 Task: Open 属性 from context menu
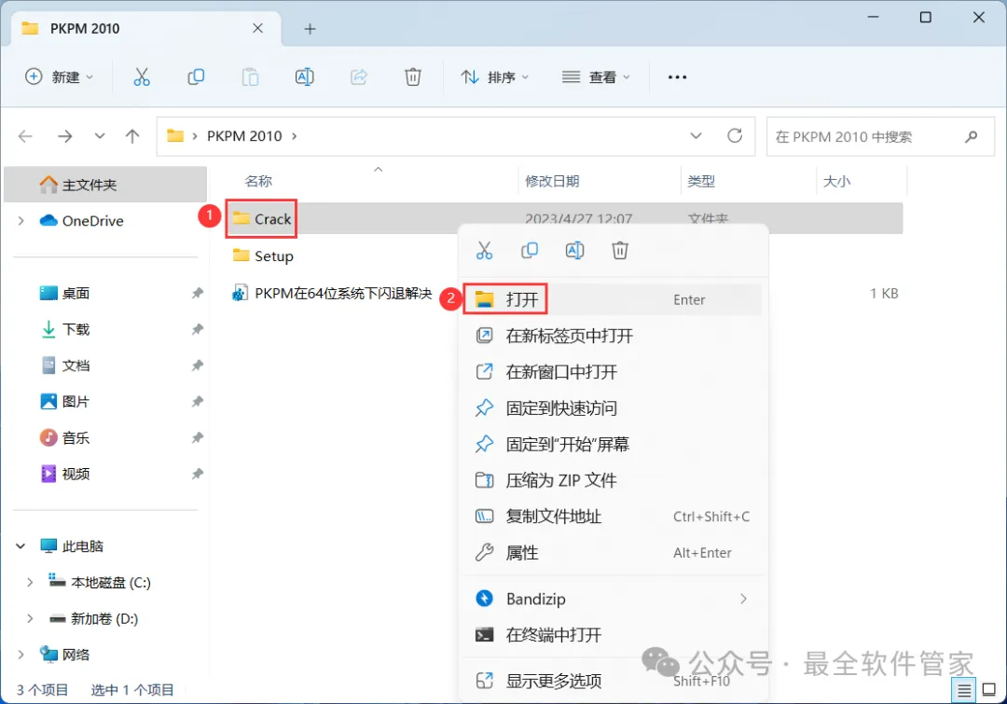pyautogui.click(x=613, y=553)
